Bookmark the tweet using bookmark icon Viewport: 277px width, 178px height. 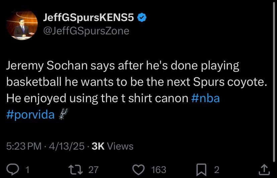[x=201, y=170]
